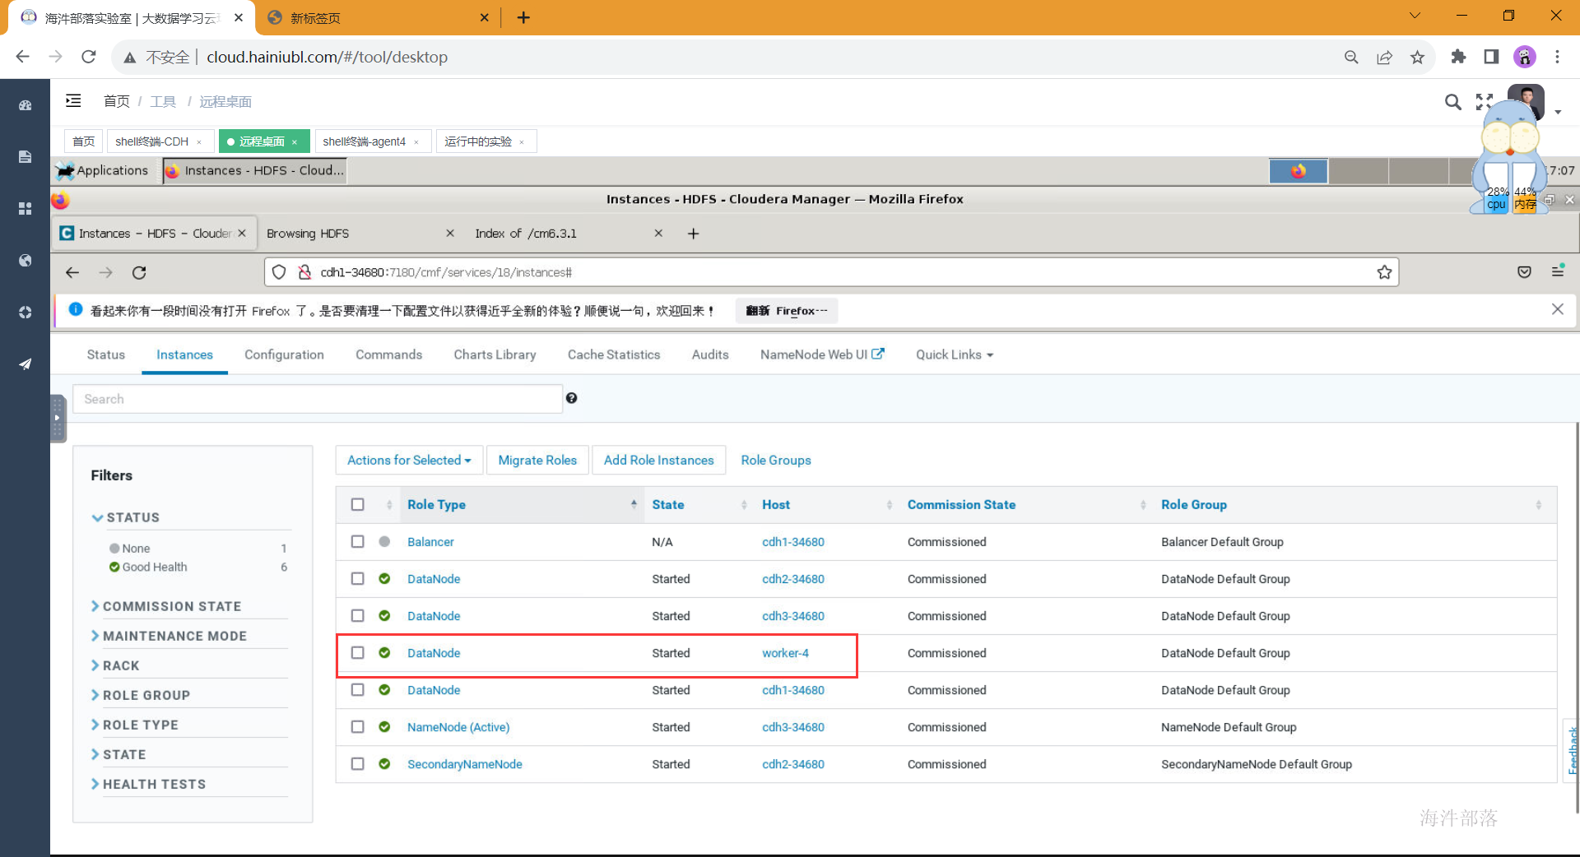Open NameNode Web UI link
1580x857 pixels.
pyautogui.click(x=821, y=354)
